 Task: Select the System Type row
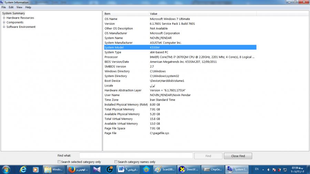click(180, 52)
